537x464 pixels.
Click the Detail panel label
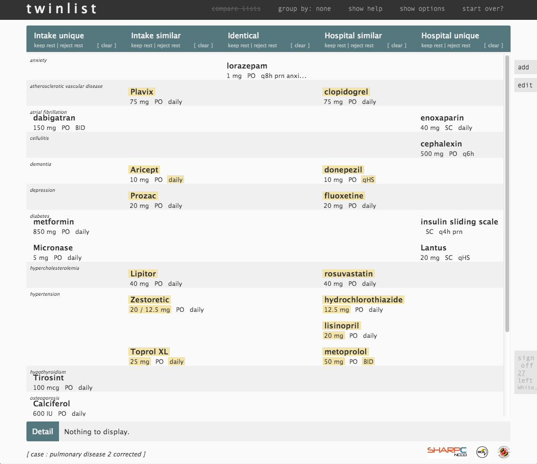(43, 431)
